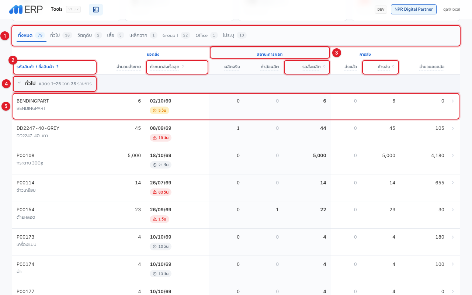Open the เหล็กฉาก tab
This screenshot has width=472, height=295.
coord(143,35)
